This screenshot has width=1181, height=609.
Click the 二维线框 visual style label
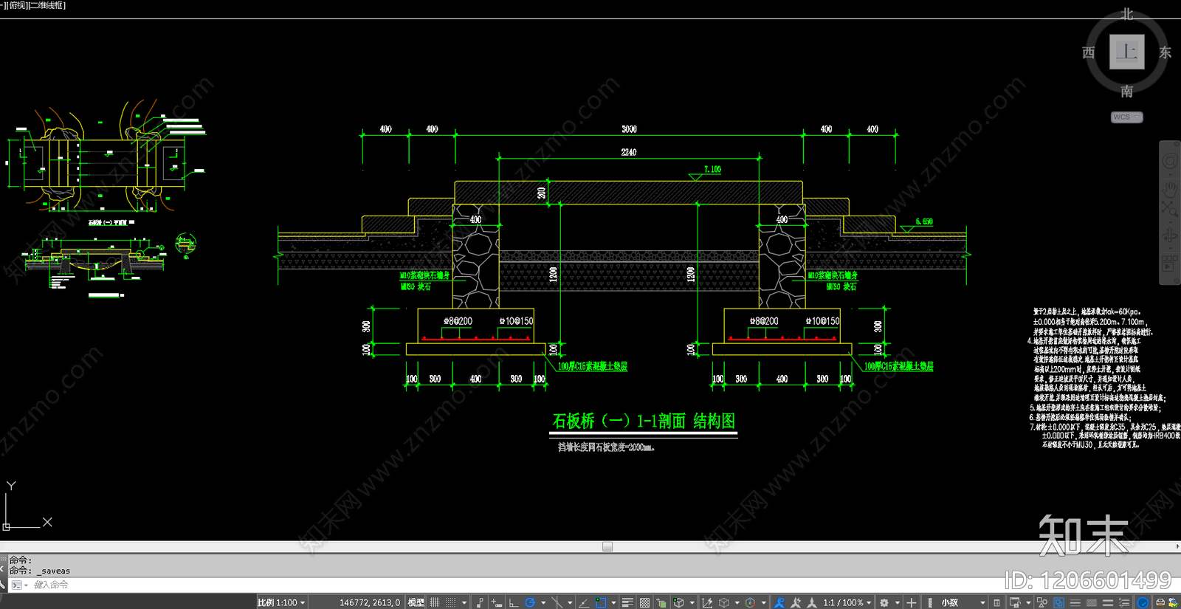[x=47, y=5]
